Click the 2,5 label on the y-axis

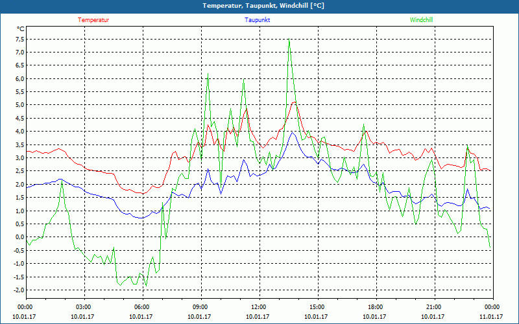point(19,171)
